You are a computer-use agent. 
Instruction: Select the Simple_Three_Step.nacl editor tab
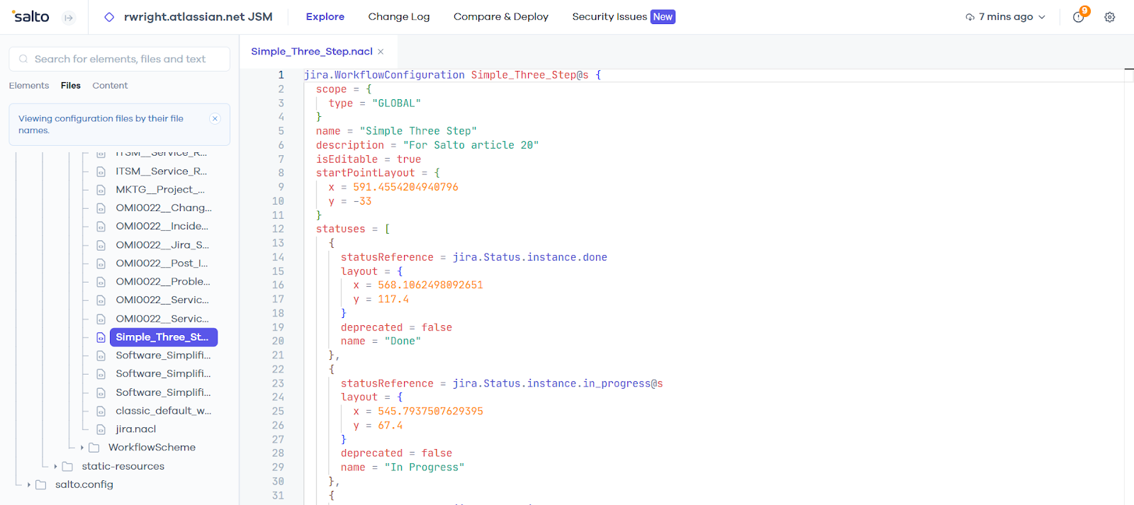point(312,52)
